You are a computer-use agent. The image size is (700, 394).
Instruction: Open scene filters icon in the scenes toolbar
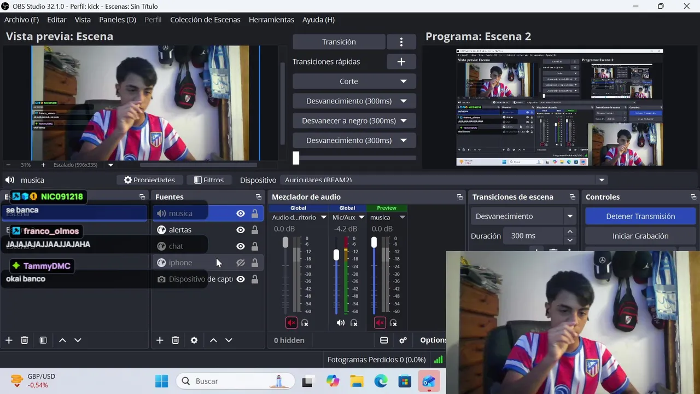(x=43, y=340)
